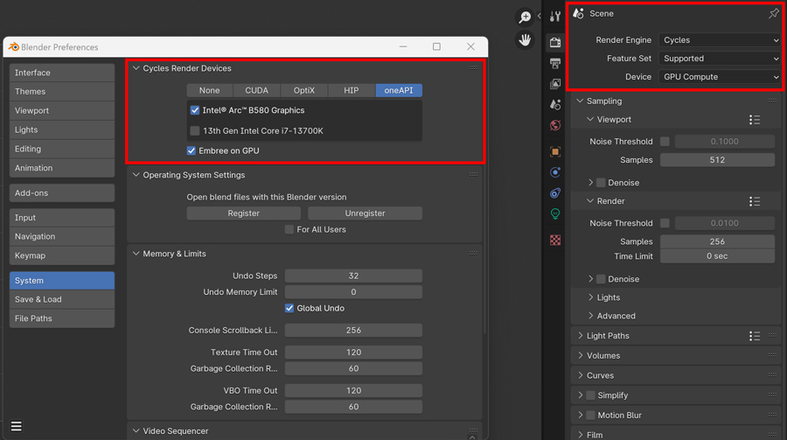Open Light Paths presets list icon
The width and height of the screenshot is (787, 440).
pos(755,336)
